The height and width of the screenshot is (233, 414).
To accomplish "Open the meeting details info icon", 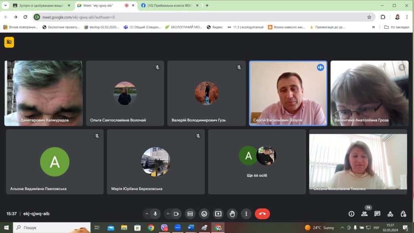I will click(x=351, y=214).
